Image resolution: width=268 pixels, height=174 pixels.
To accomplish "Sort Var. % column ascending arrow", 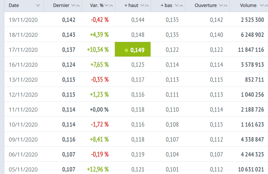I will [111, 5].
